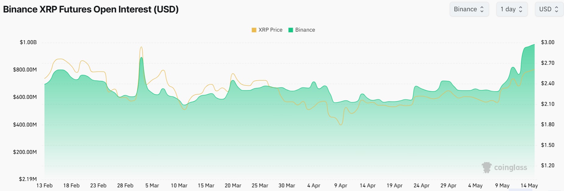564x191 pixels.
Task: Click the 19 Apr date label
Action: click(x=395, y=186)
